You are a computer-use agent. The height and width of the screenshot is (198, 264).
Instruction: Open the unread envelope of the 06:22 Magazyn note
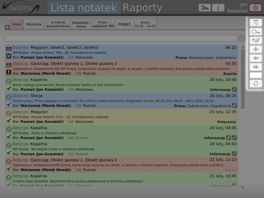[x=9, y=49]
